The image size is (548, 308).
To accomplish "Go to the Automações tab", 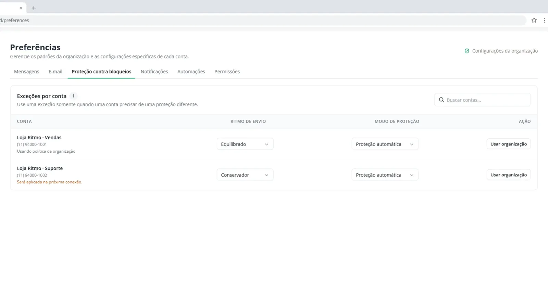I will click(x=191, y=72).
